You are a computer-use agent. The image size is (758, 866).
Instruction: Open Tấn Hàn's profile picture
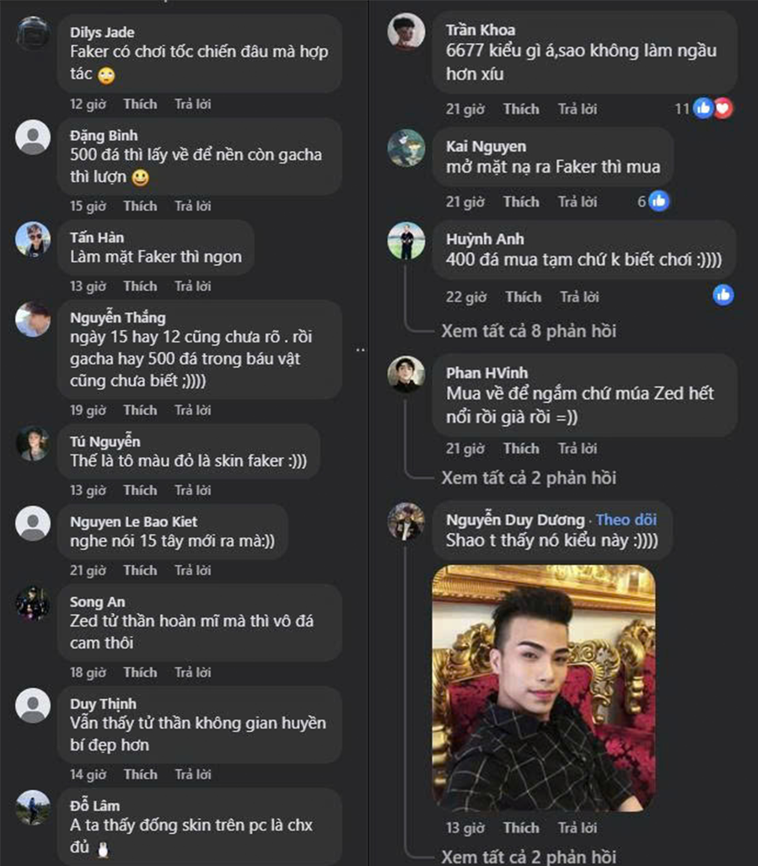pos(33,239)
